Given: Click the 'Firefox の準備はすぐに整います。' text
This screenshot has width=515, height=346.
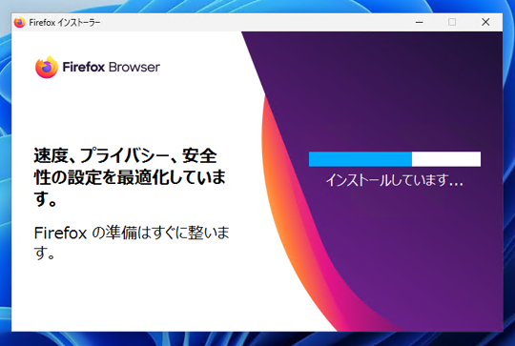Looking at the screenshot, I should [132, 242].
